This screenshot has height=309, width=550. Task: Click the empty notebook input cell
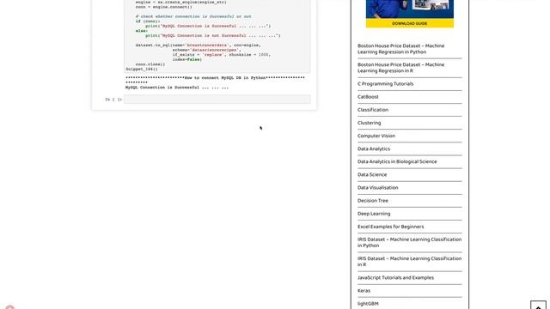217,100
